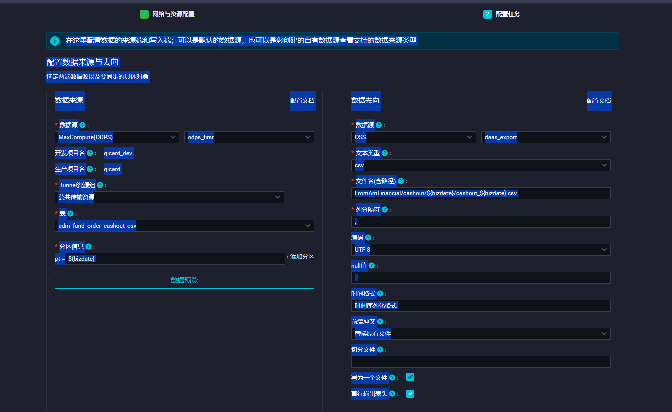This screenshot has height=412, width=672.
Task: Click help icon beside 开发项目名
Action: (x=90, y=153)
